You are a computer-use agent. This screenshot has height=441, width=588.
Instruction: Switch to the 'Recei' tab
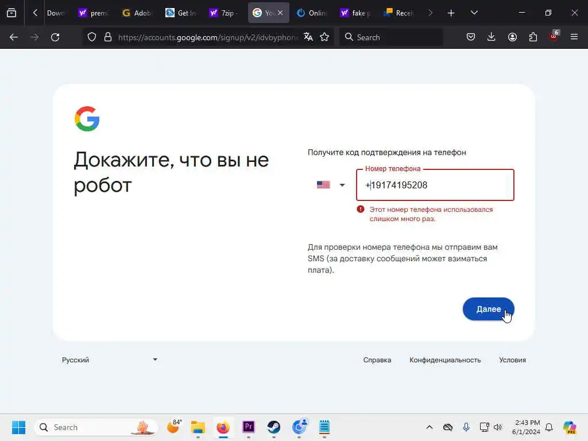point(399,13)
